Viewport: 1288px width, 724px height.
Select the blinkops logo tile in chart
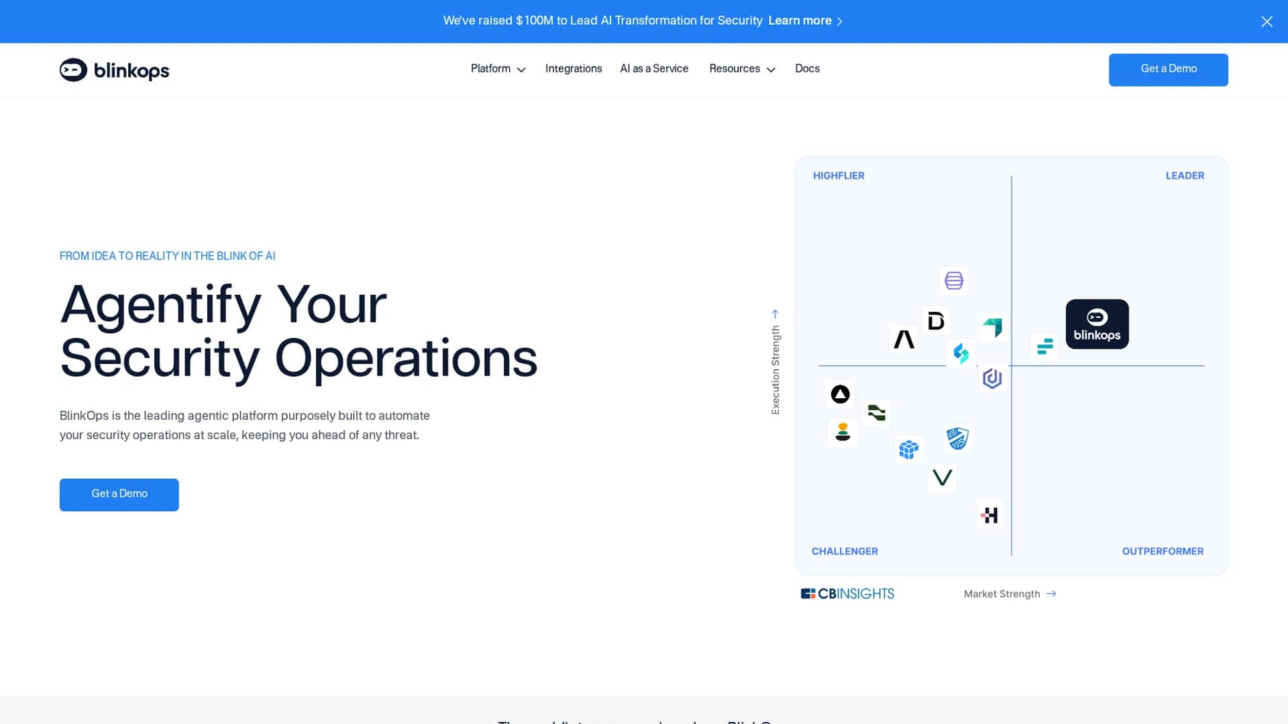1097,324
